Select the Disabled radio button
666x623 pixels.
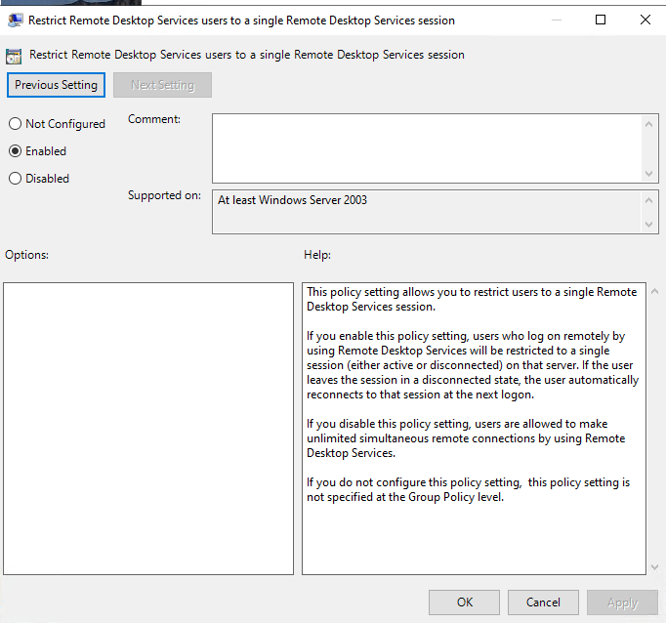pos(15,179)
